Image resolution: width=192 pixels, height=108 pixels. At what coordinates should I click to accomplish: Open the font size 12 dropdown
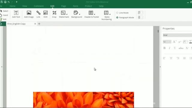(x=167, y=42)
